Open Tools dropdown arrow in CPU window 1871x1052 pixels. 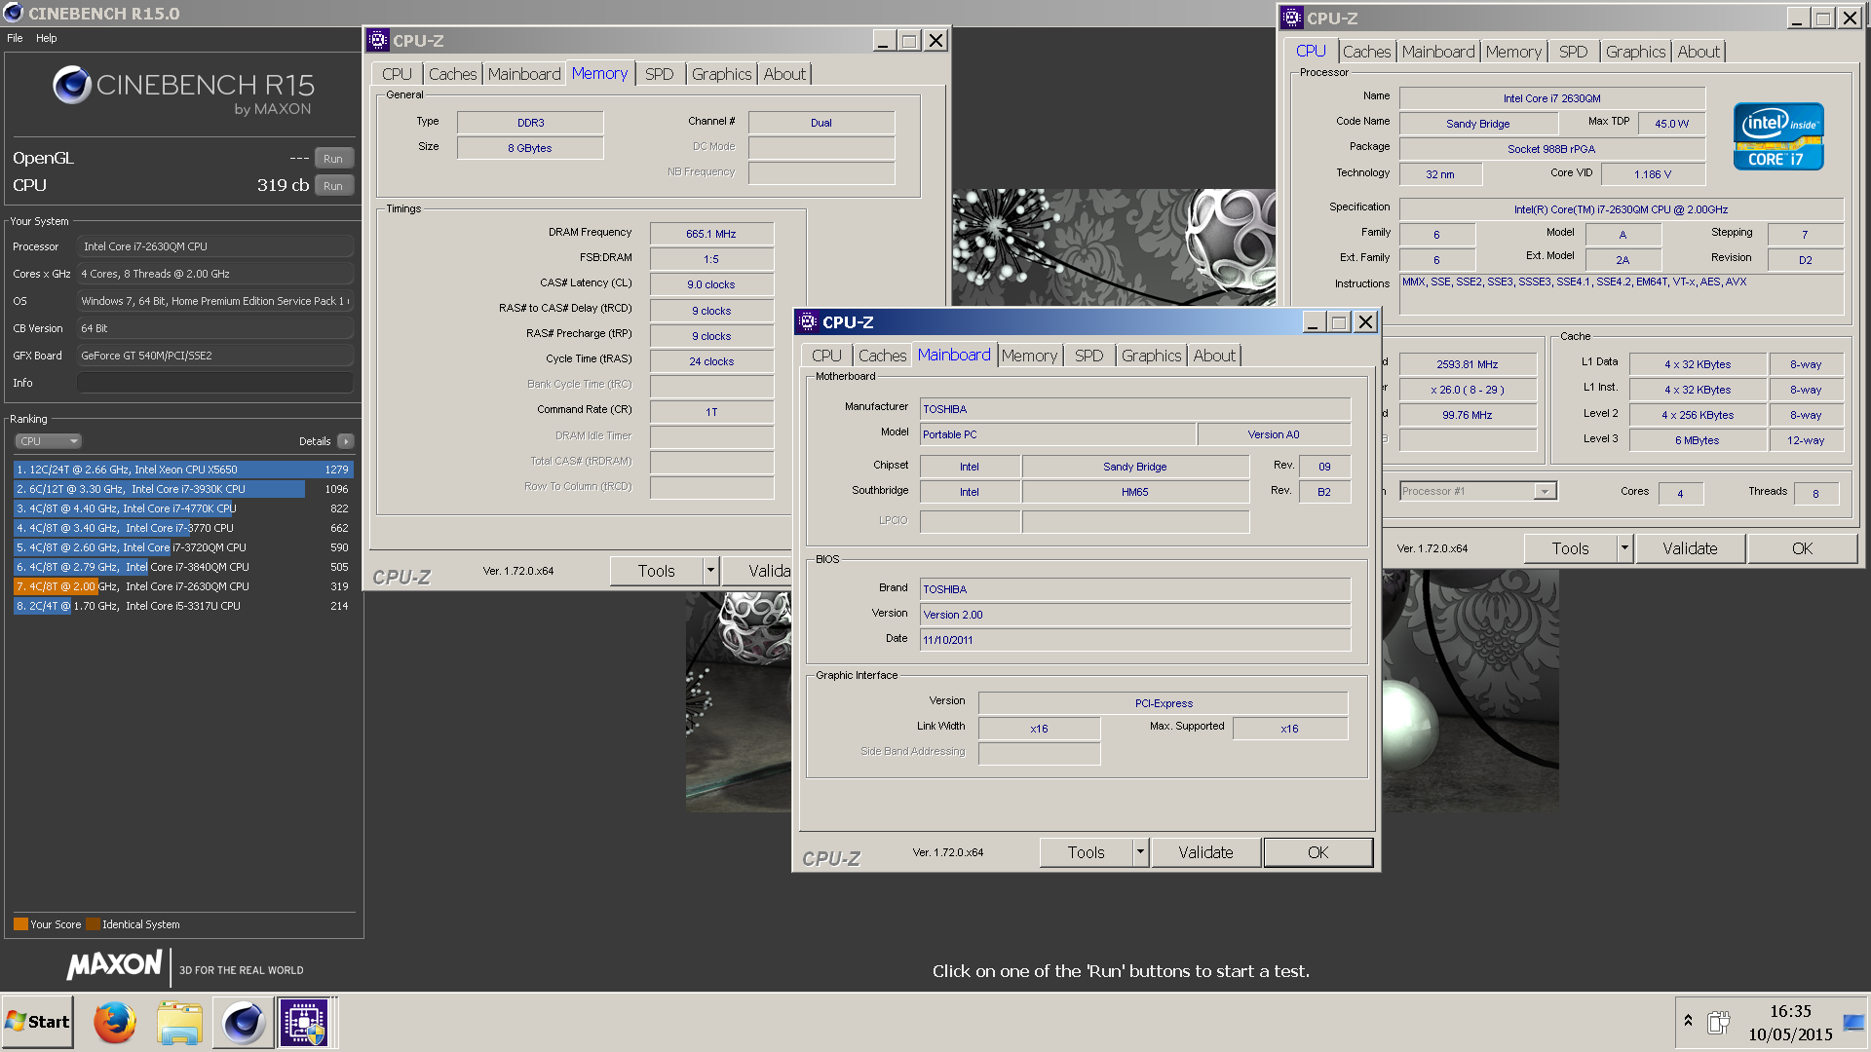click(x=1624, y=548)
